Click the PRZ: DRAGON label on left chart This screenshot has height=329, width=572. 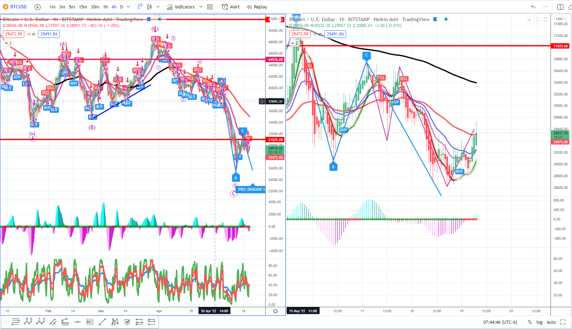click(250, 189)
